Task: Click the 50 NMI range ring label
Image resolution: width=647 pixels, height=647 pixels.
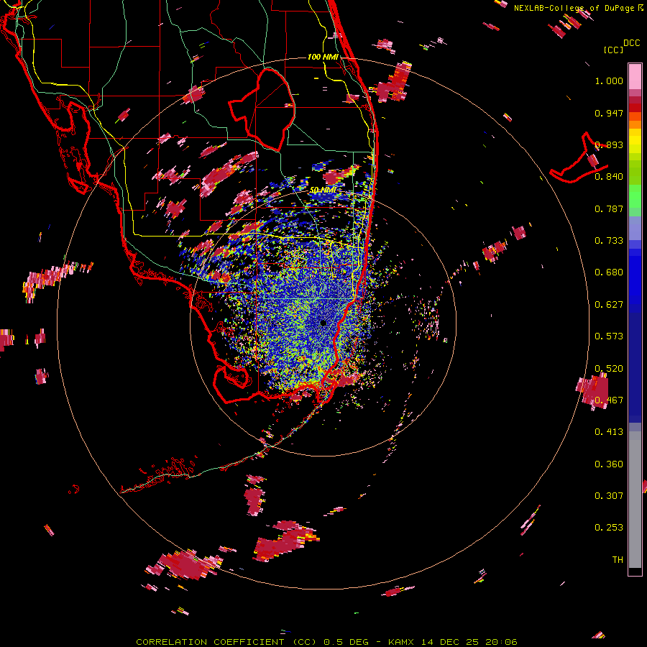Action: [323, 191]
